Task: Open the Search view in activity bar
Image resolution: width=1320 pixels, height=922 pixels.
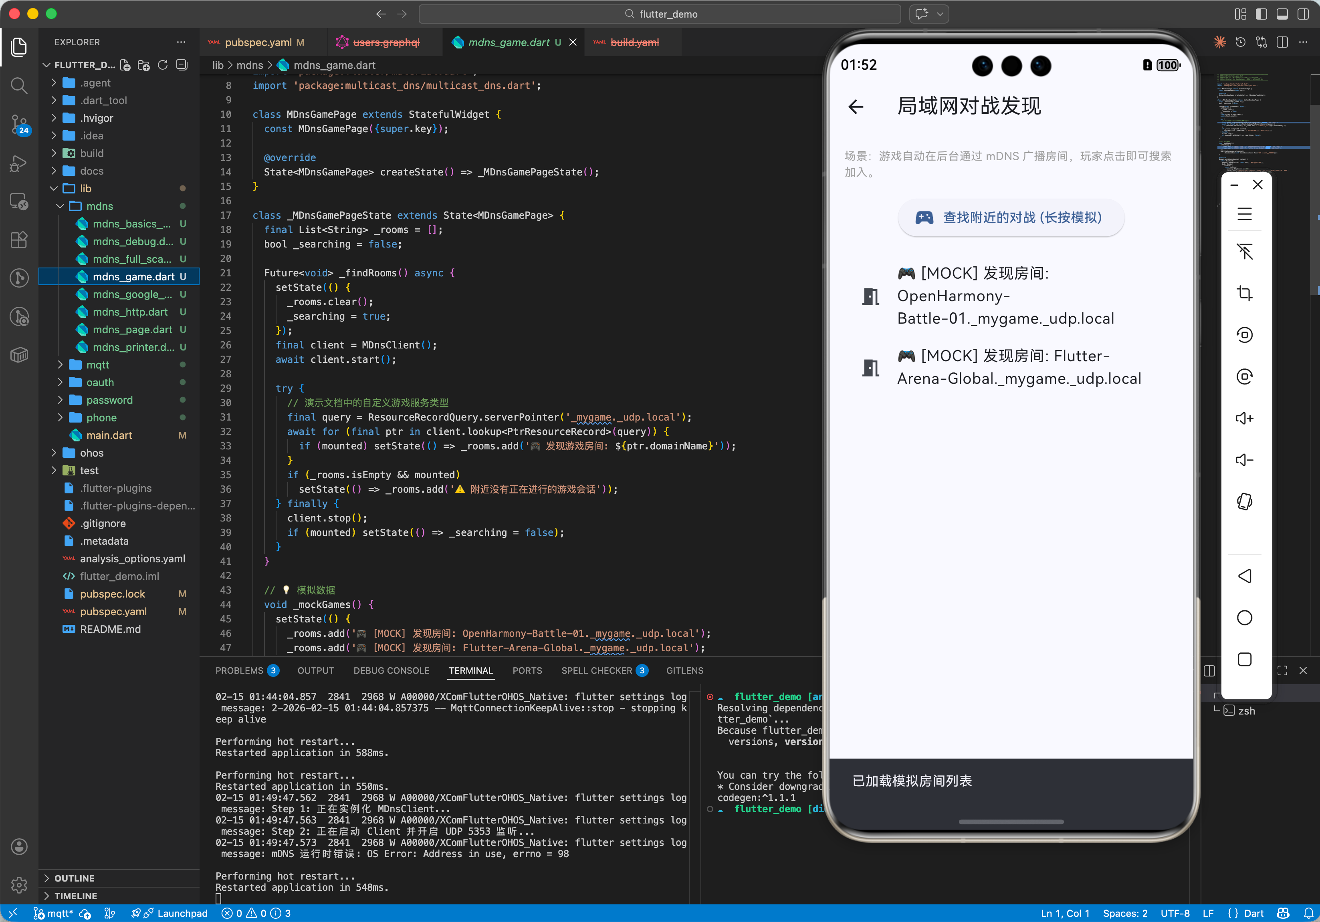Action: 19,86
